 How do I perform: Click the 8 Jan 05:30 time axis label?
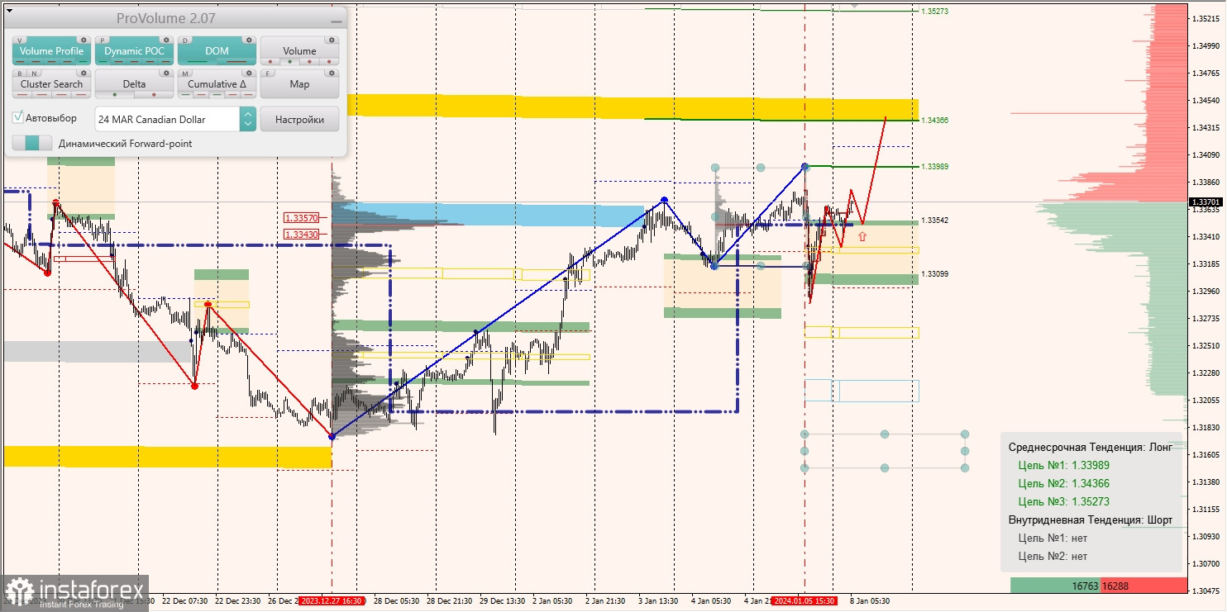pyautogui.click(x=869, y=601)
